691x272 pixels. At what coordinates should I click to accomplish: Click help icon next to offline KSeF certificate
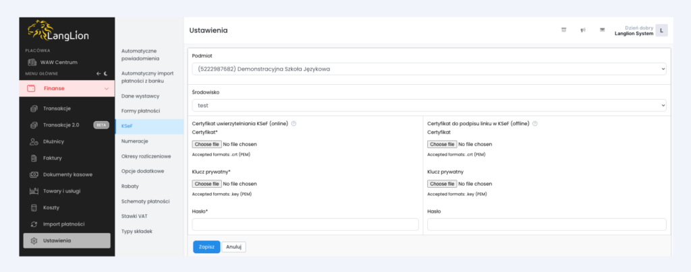535,123
